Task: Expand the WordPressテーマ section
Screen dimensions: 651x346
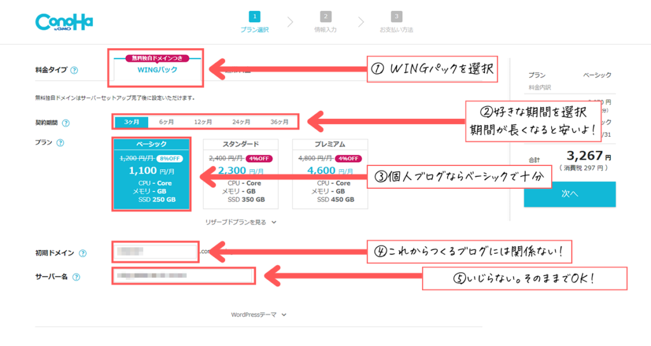Action: tap(259, 315)
